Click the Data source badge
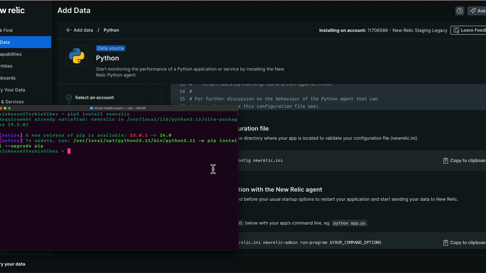The width and height of the screenshot is (486, 273). point(111,48)
